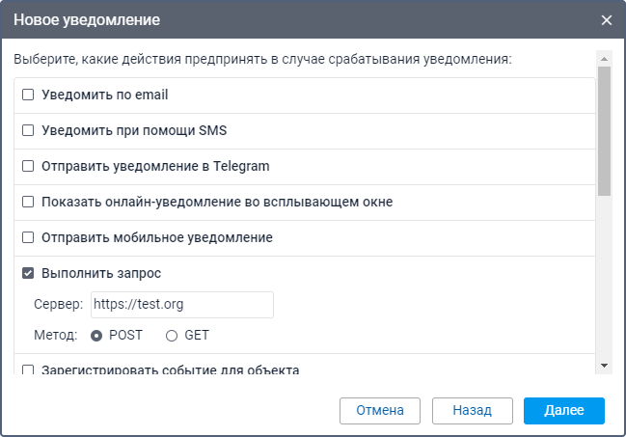This screenshot has height=437, width=626.
Task: Toggle the Отправить мобильное уведомление checkbox
Action: (x=28, y=237)
